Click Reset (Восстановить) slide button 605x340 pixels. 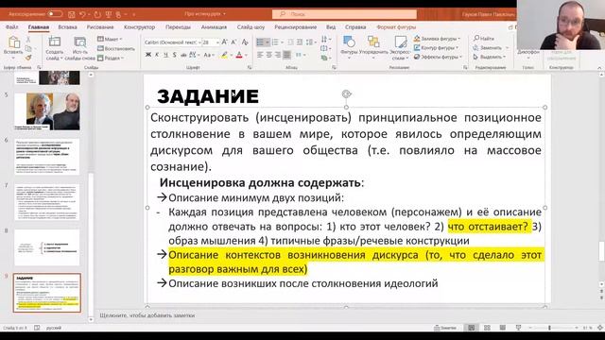click(115, 48)
